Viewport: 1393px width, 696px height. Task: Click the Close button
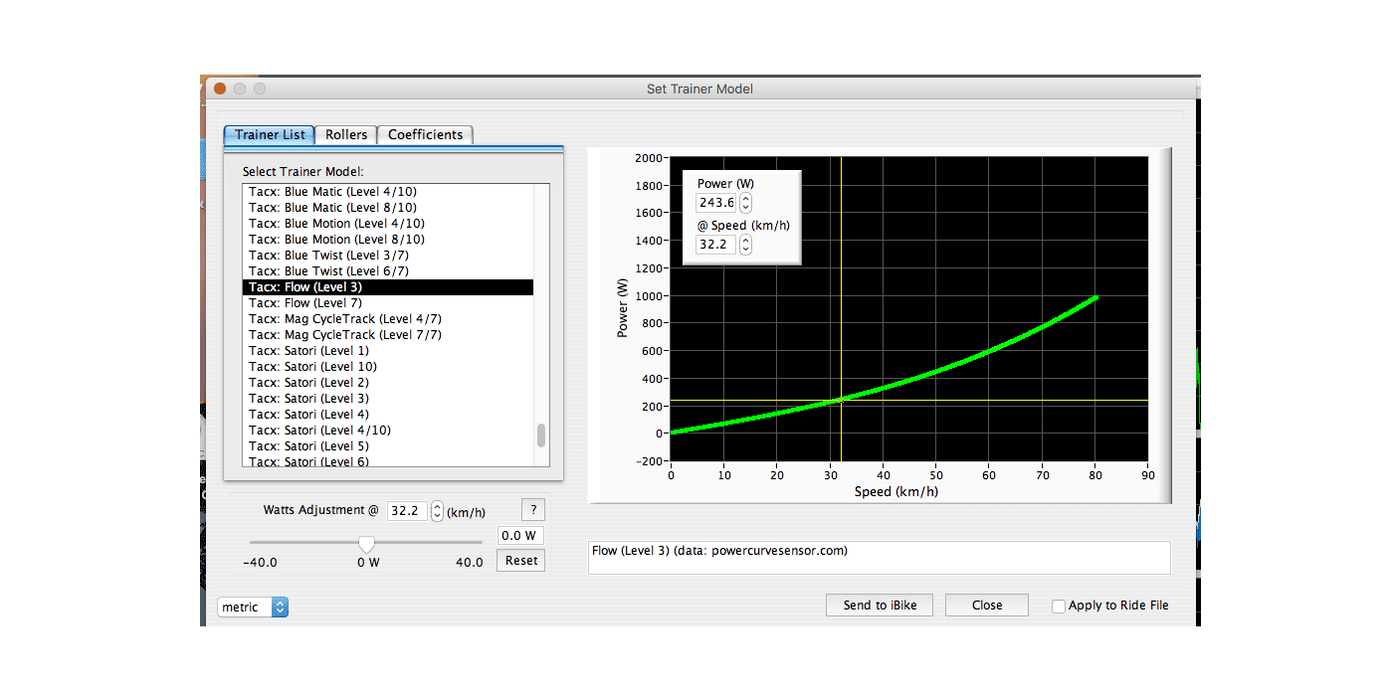click(987, 605)
